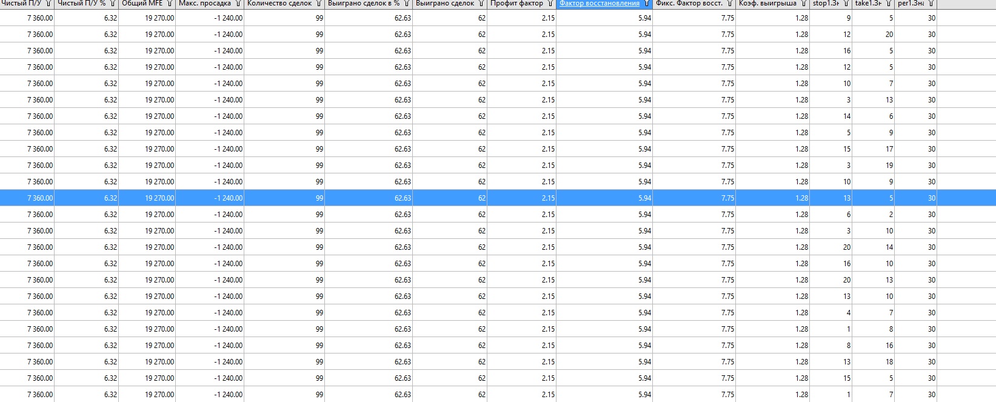The image size is (996, 402).
Task: Click the stop1 value 5
Action: tap(849, 133)
